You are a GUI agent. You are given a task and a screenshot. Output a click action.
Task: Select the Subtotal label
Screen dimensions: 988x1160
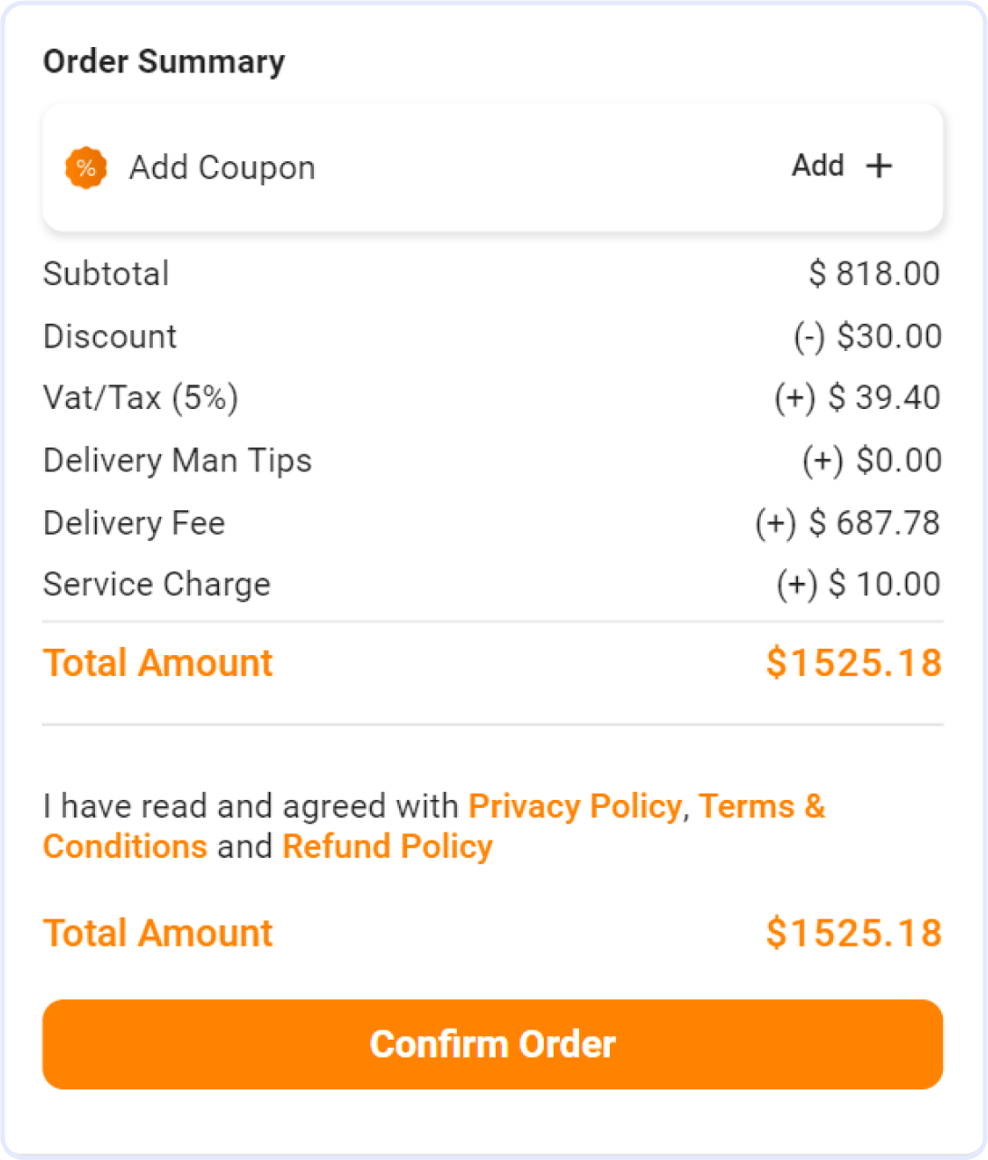click(x=106, y=273)
